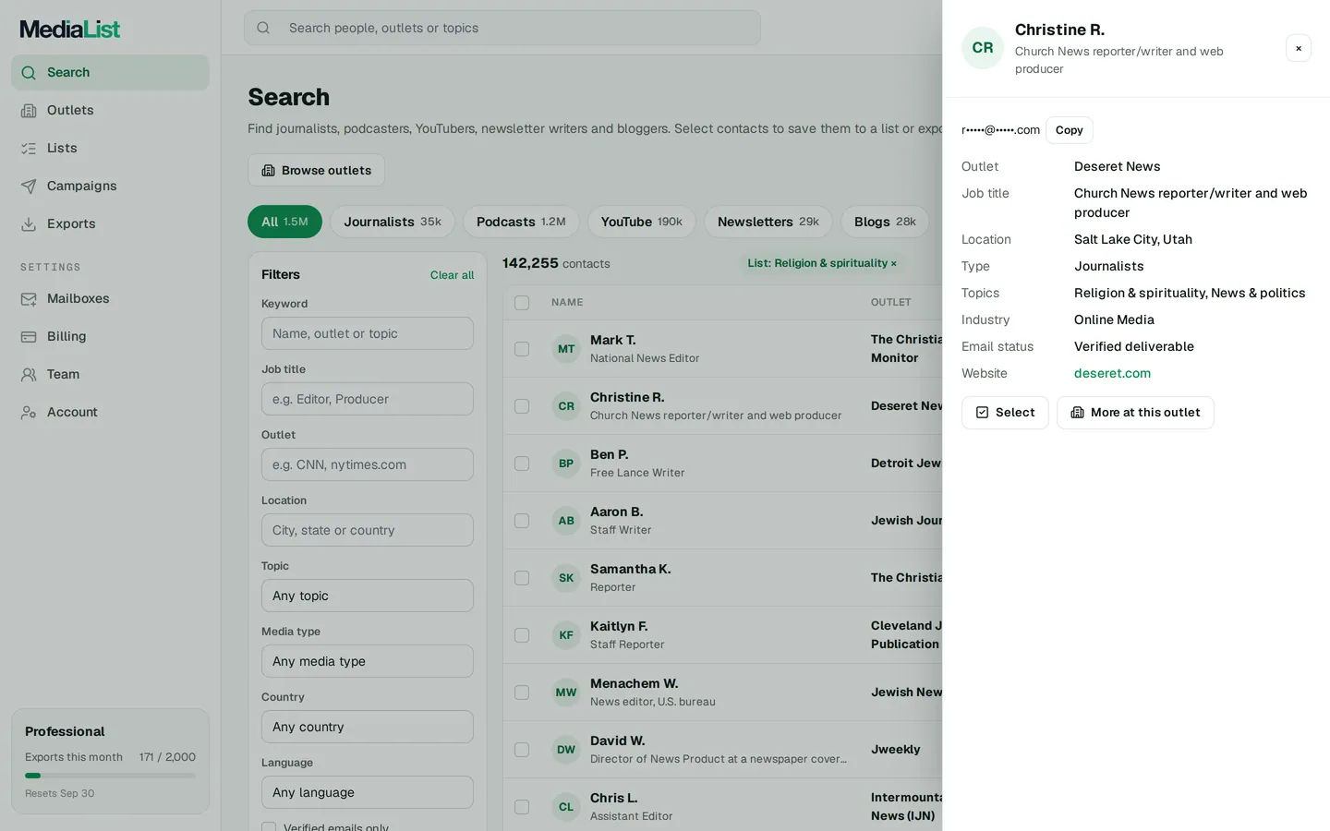
Task: Click the exports usage progress bar
Action: coord(110,776)
